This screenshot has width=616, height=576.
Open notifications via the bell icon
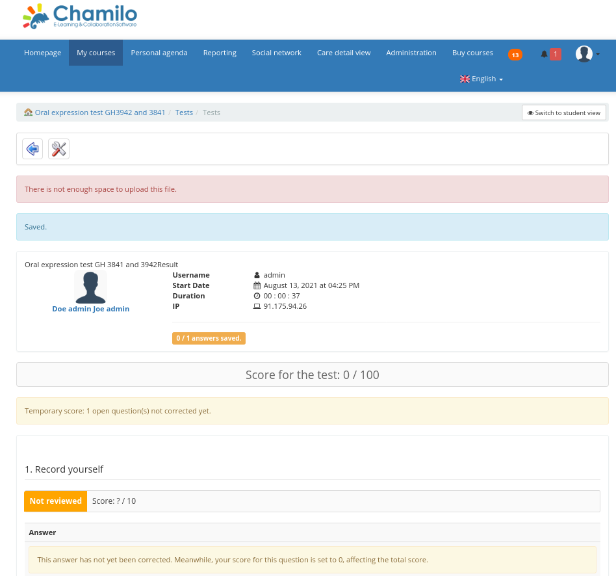coord(544,54)
